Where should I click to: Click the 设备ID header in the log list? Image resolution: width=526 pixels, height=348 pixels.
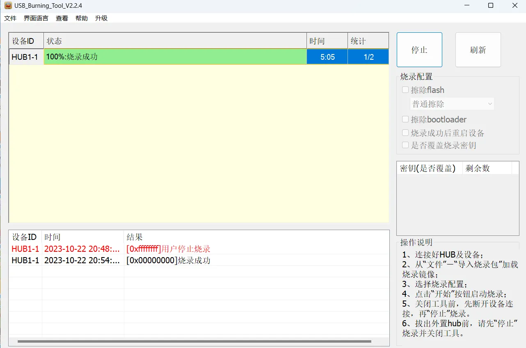pos(25,237)
